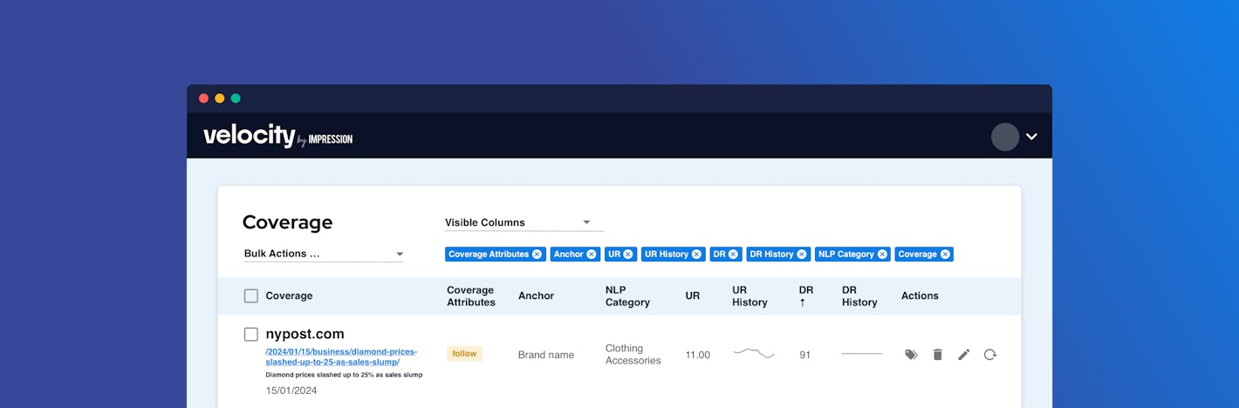
Task: Click the Velocity by Impression logo
Action: pyautogui.click(x=277, y=137)
